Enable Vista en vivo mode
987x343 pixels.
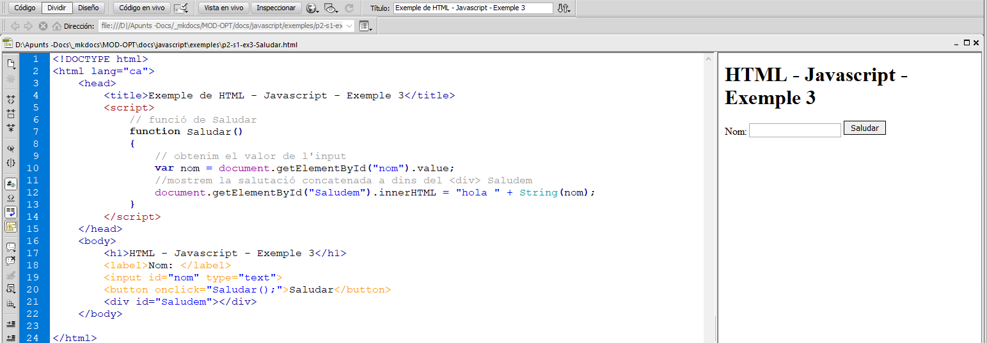[223, 8]
